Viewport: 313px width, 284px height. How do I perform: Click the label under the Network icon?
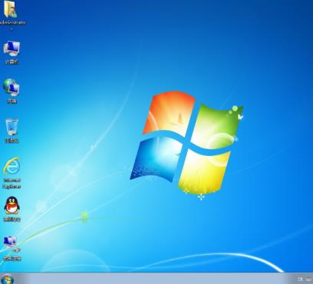[12, 101]
